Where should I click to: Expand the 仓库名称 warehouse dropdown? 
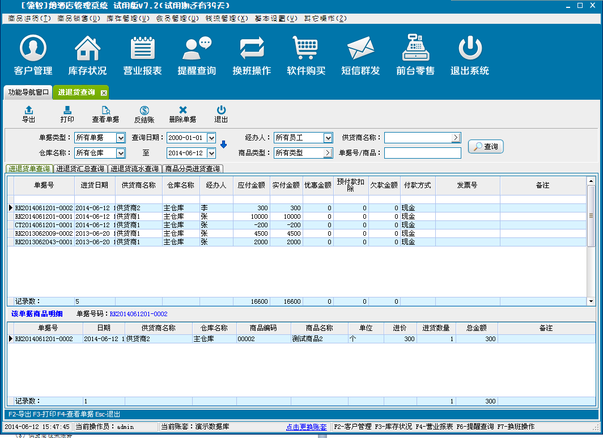point(120,153)
